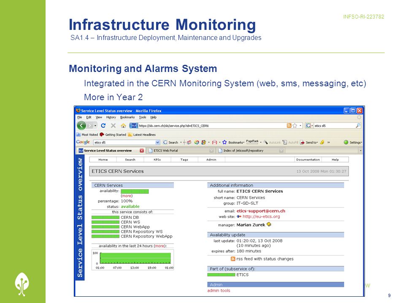Click CERN Repository WS subservice entry
The image size is (405, 303).
(142, 231)
